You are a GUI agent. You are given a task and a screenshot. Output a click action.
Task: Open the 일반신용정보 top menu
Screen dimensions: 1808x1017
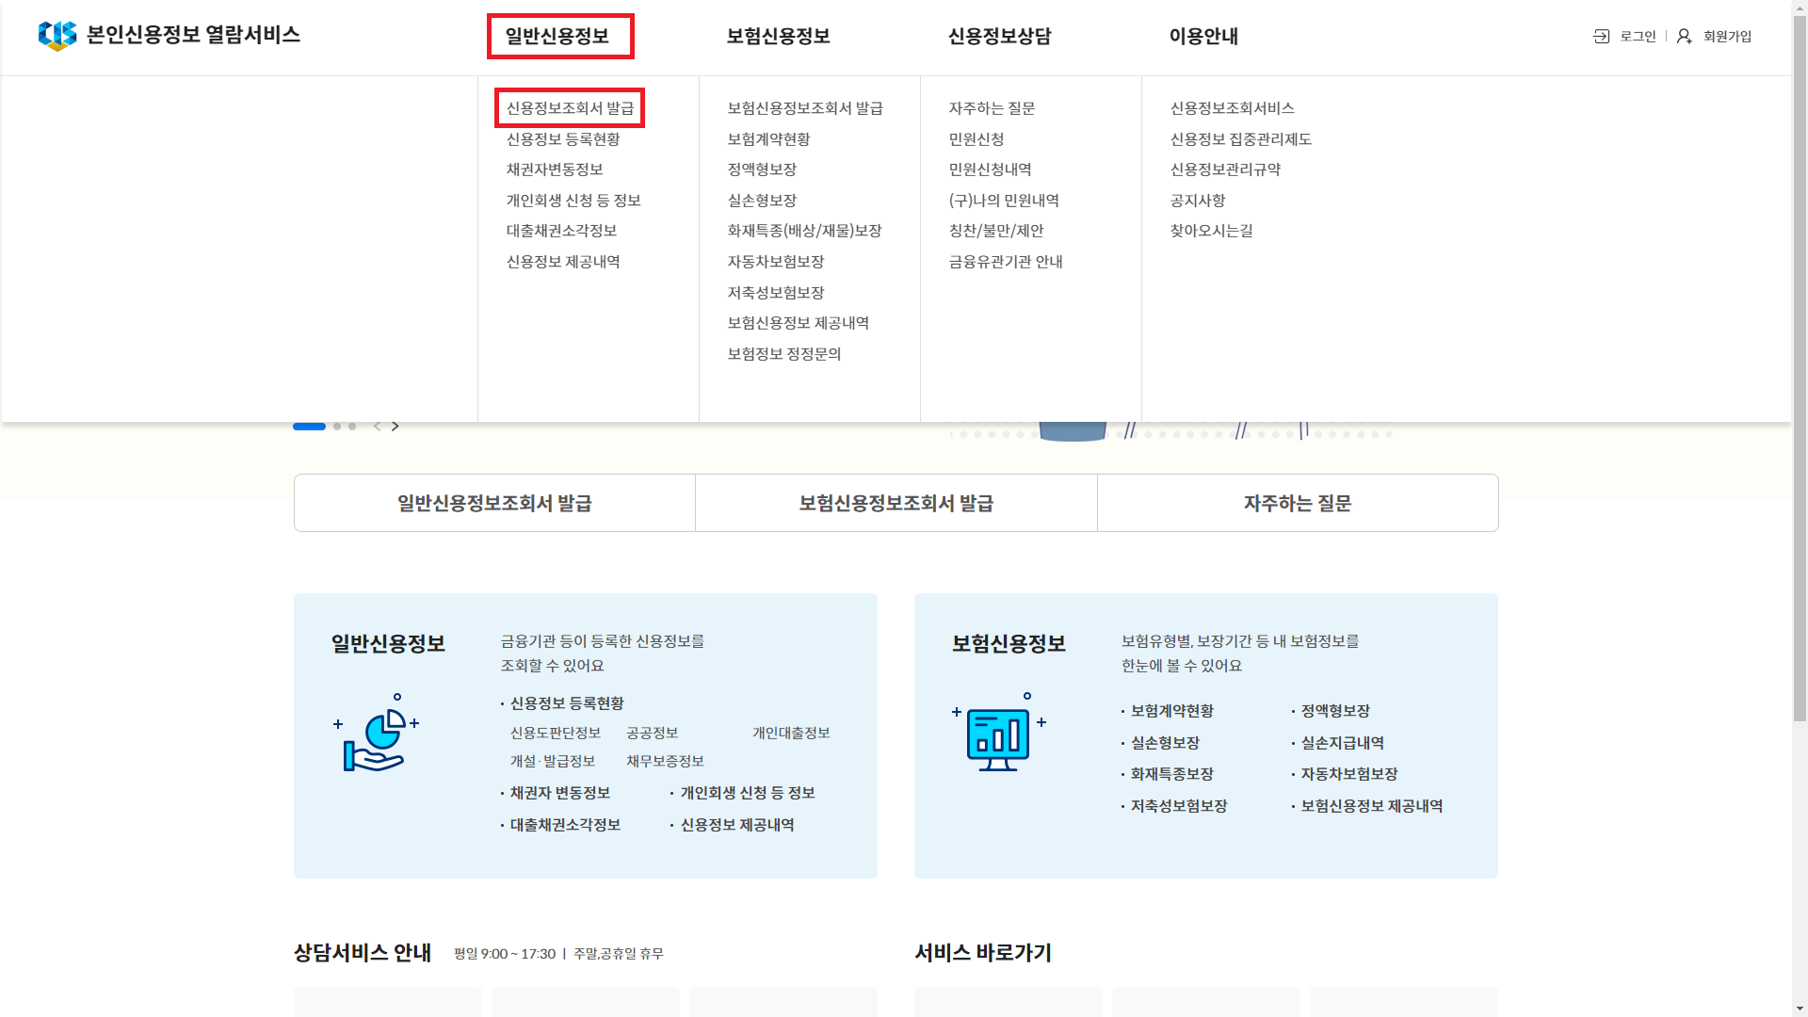(x=557, y=37)
